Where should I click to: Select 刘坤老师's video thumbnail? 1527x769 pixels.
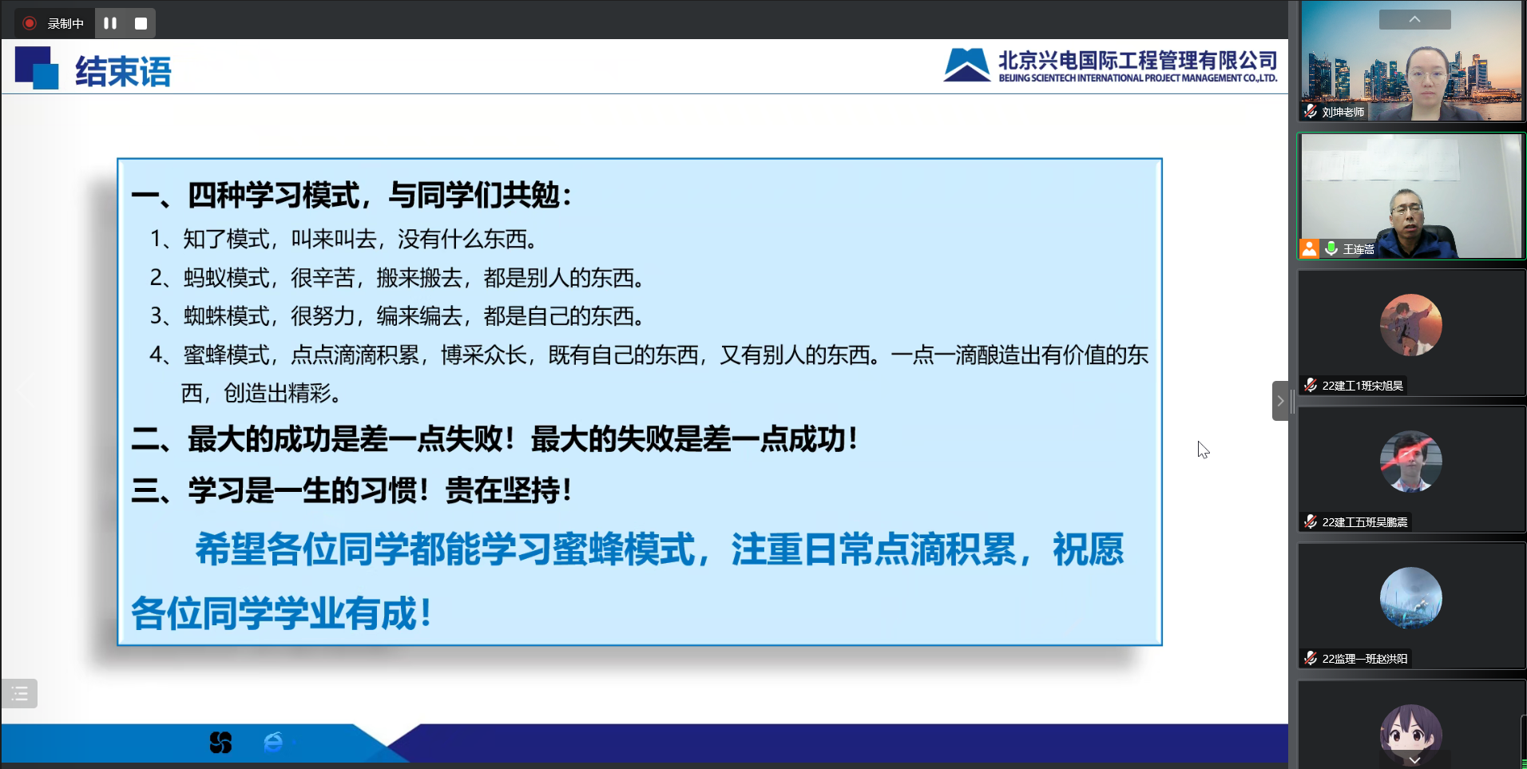click(1411, 61)
